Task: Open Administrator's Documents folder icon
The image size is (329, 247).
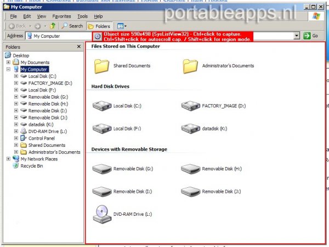Action: pos(190,66)
